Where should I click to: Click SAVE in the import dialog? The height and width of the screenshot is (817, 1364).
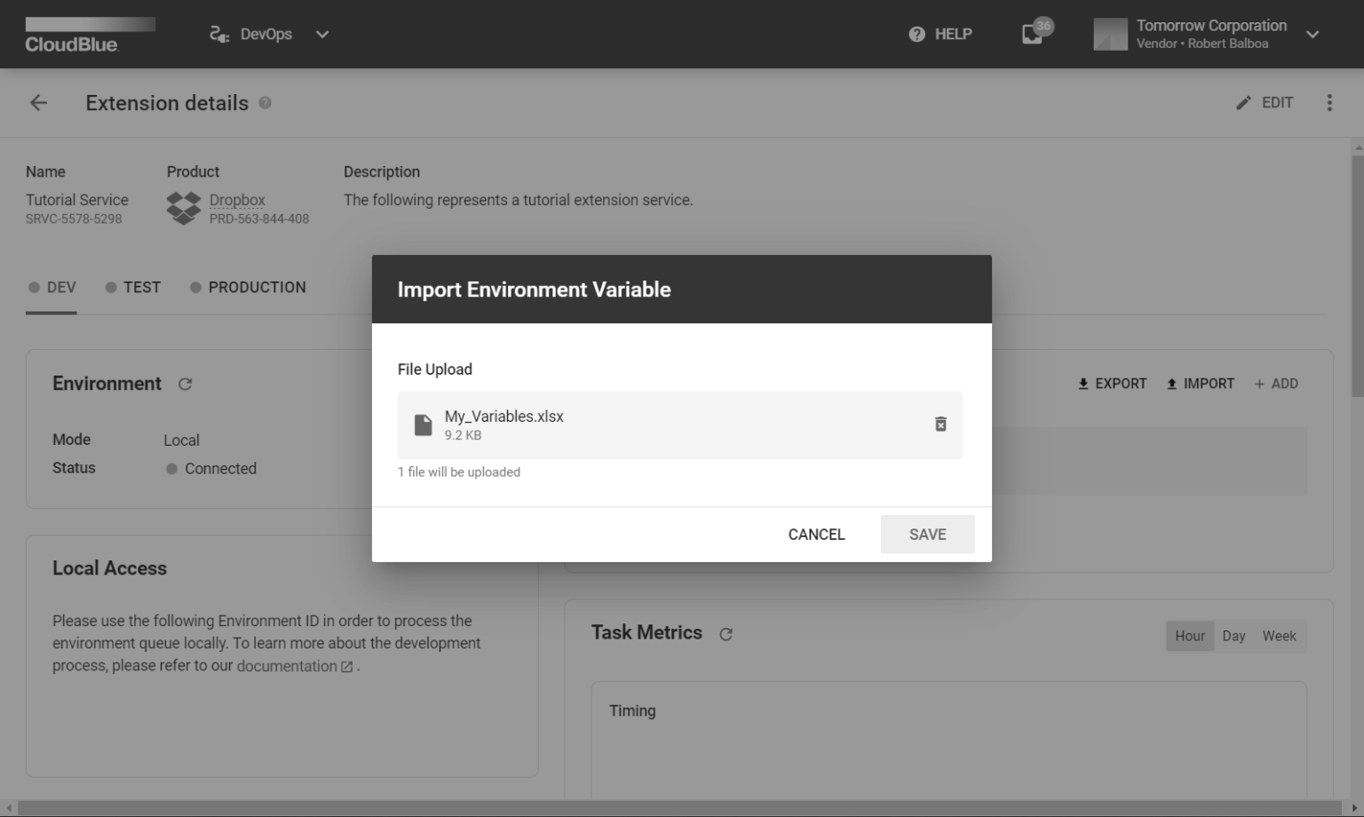927,535
